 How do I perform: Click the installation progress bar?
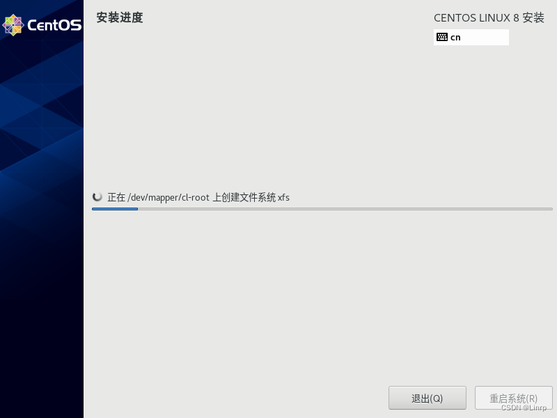pos(322,208)
